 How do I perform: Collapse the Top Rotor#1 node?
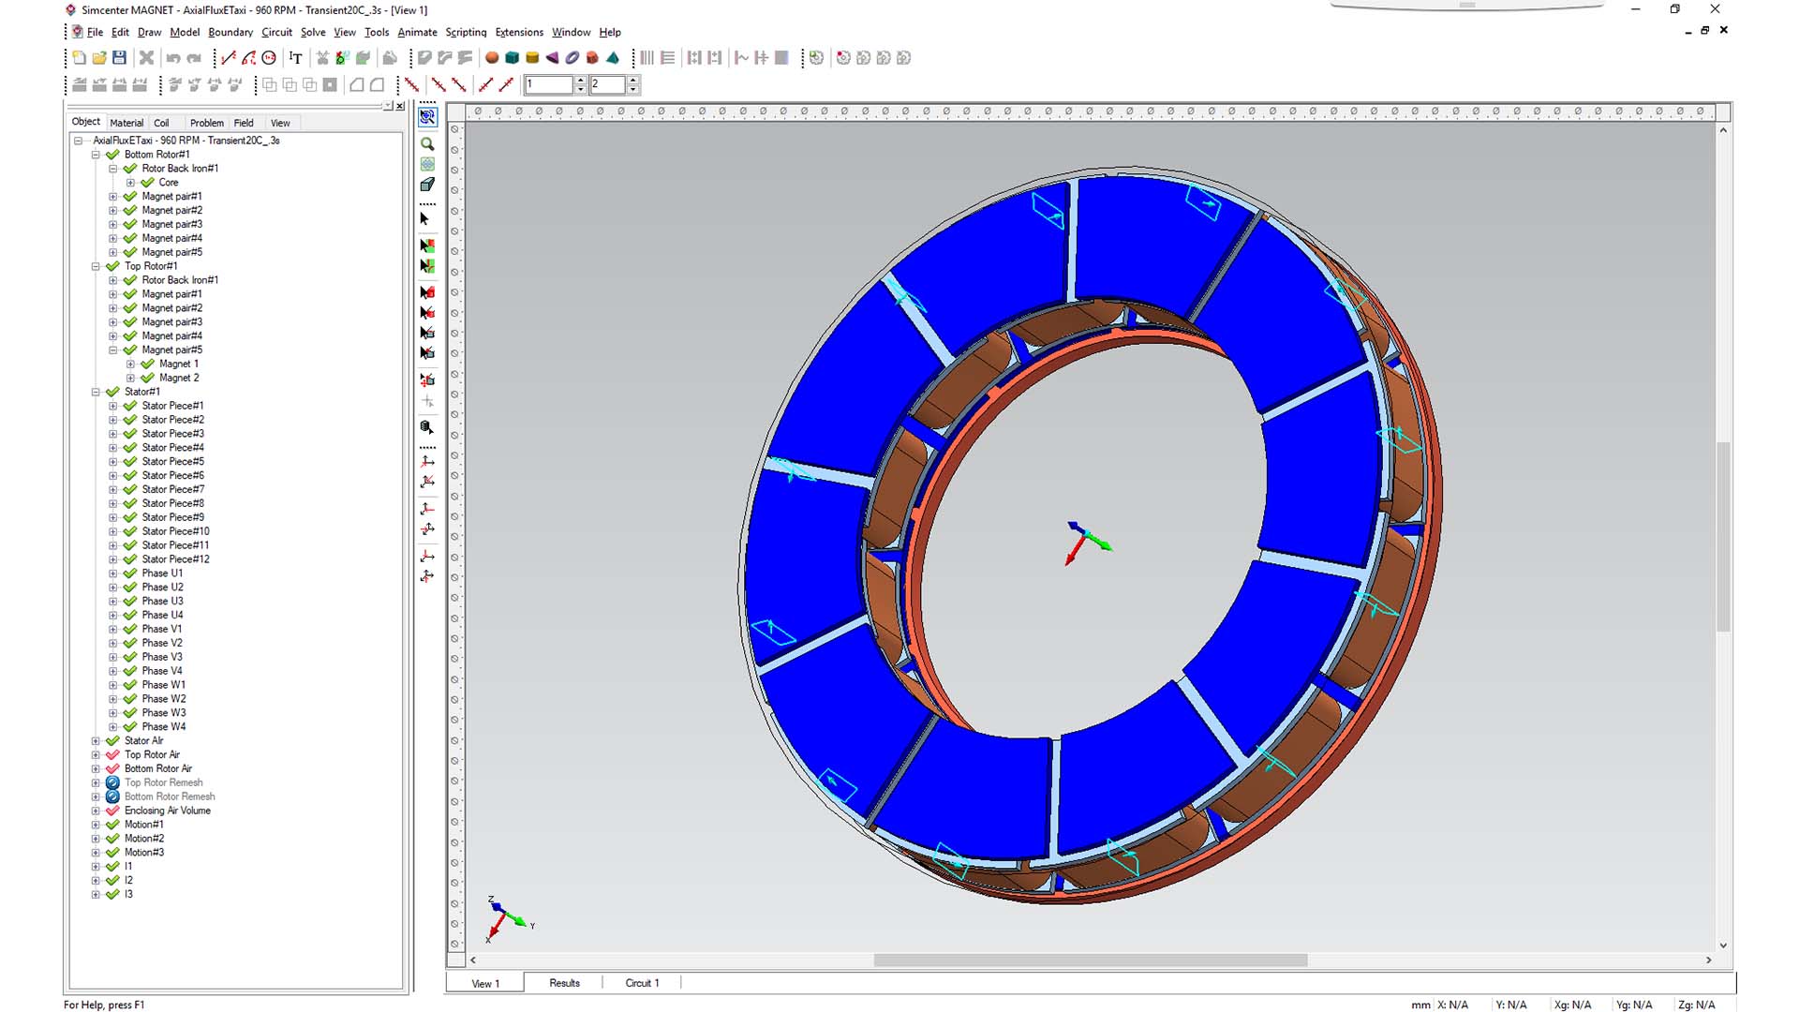(x=96, y=266)
